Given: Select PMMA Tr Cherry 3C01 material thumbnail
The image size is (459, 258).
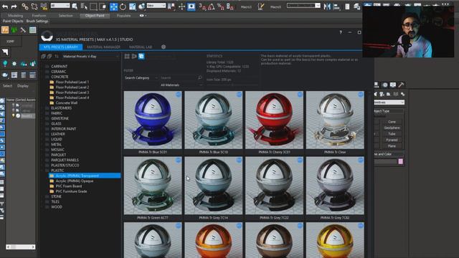Looking at the screenshot, I should (274, 120).
